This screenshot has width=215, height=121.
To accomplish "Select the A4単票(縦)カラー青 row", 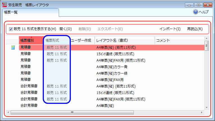I will click(x=112, y=67).
